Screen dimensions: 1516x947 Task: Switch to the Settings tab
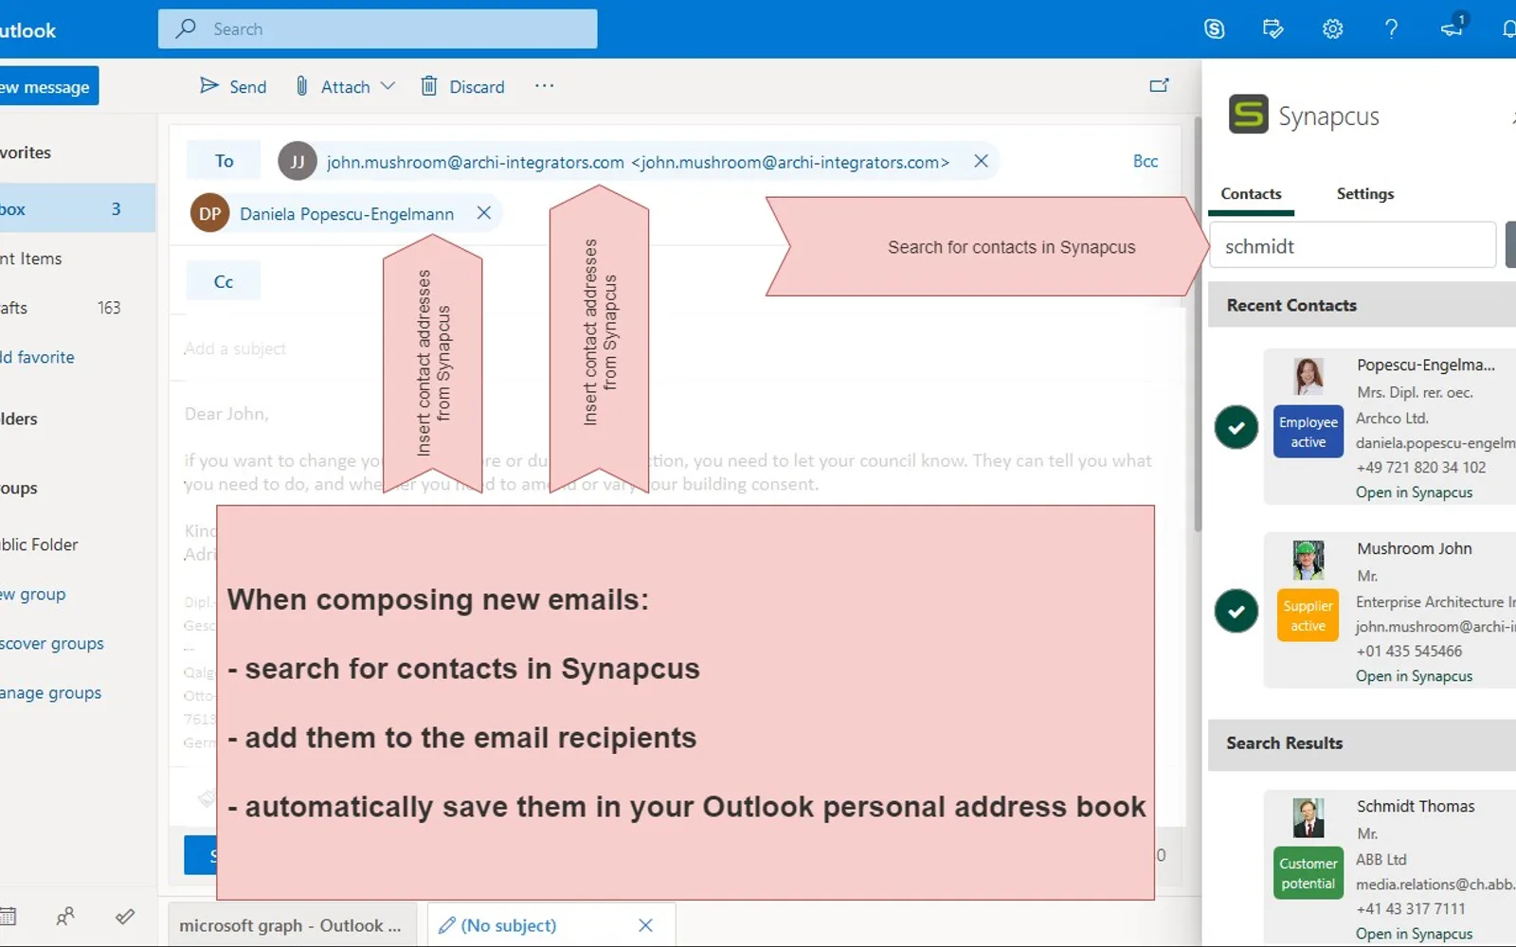pos(1365,193)
